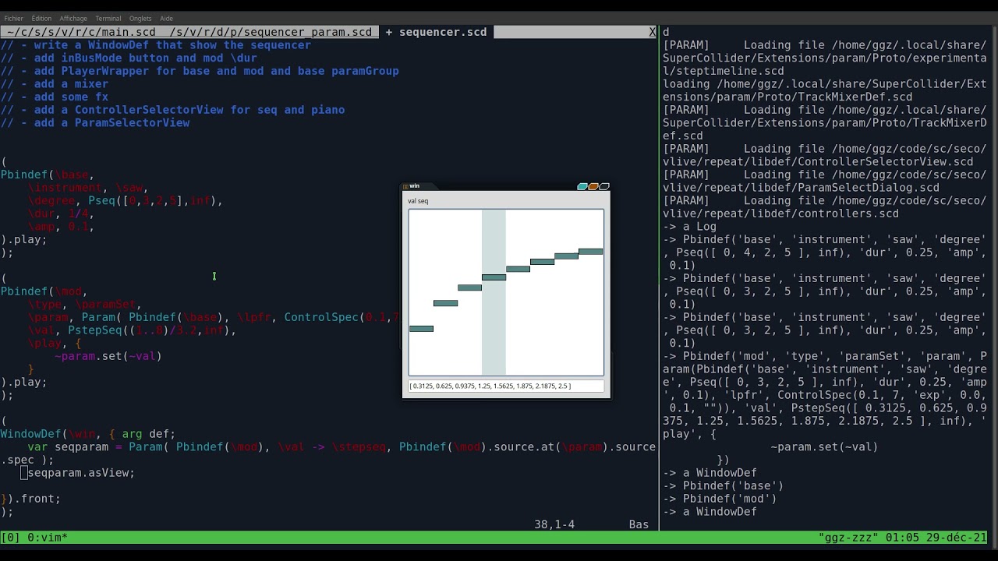Click the dark title button of win window
Image resolution: width=998 pixels, height=561 pixels.
click(x=604, y=186)
